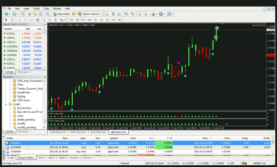The width and height of the screenshot is (277, 167).
Task: Toggle the Expert Advisors button
Action: point(89,14)
